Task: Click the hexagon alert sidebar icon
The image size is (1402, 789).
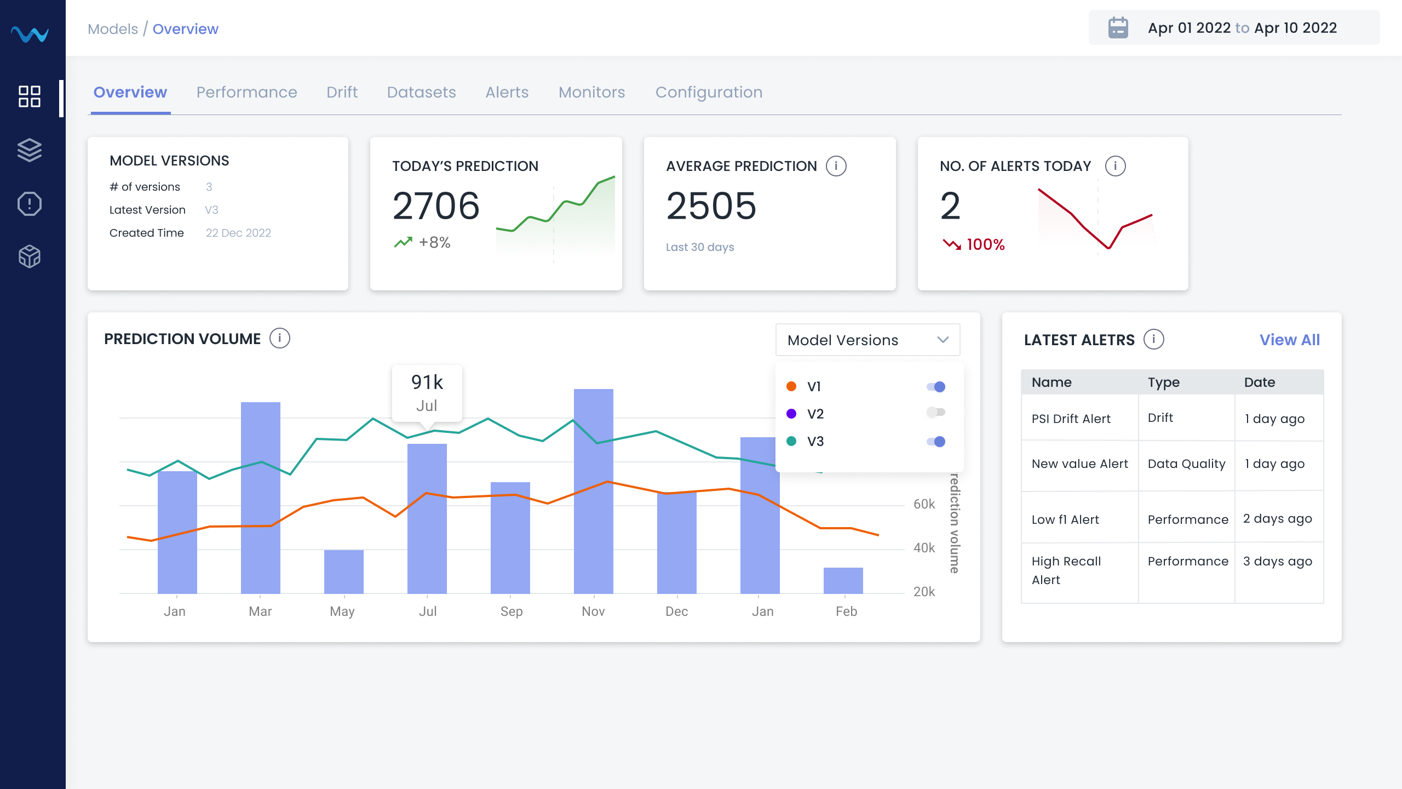Action: click(30, 204)
